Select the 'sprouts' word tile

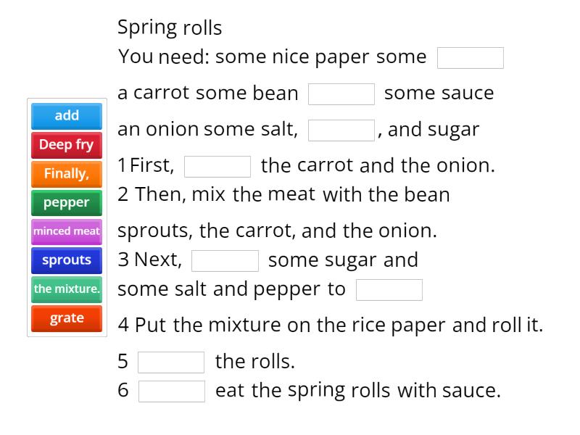[x=67, y=260]
